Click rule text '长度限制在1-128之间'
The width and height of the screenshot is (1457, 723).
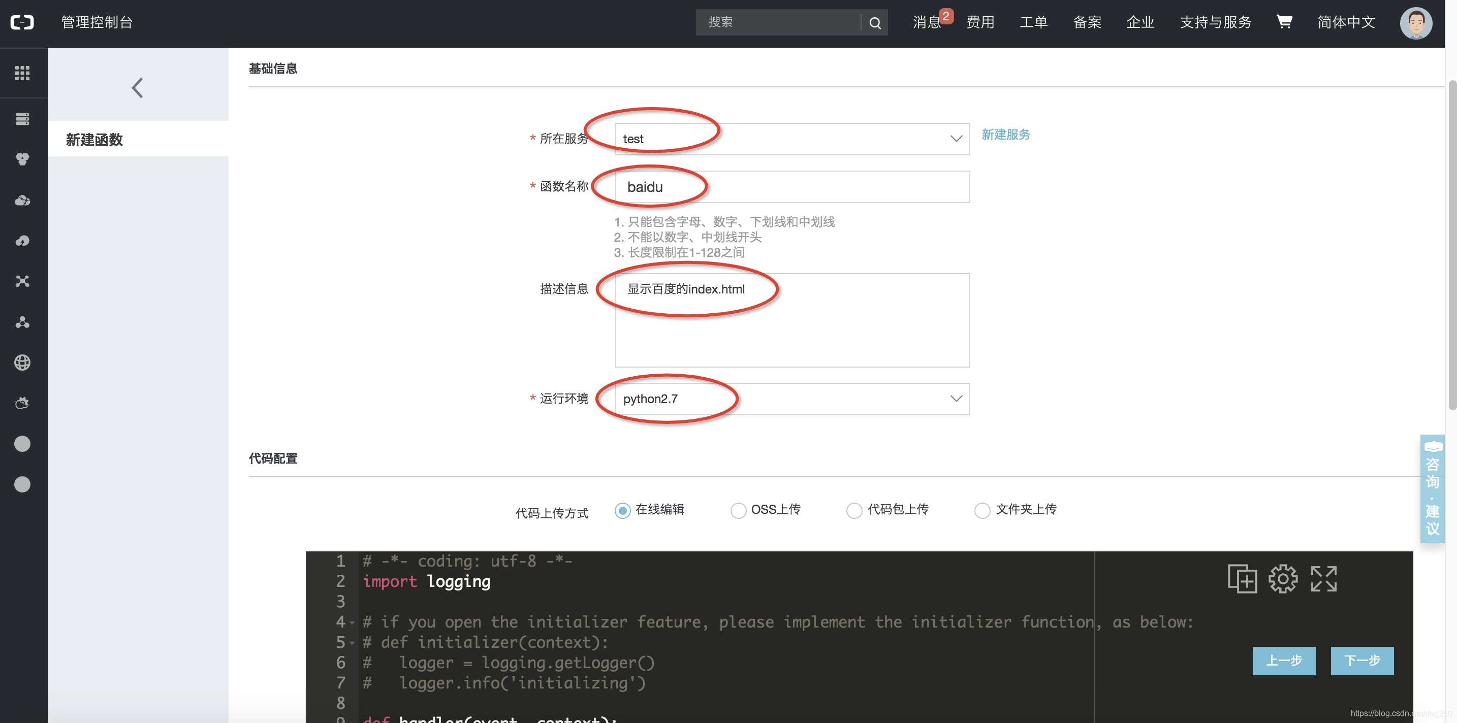coord(685,252)
